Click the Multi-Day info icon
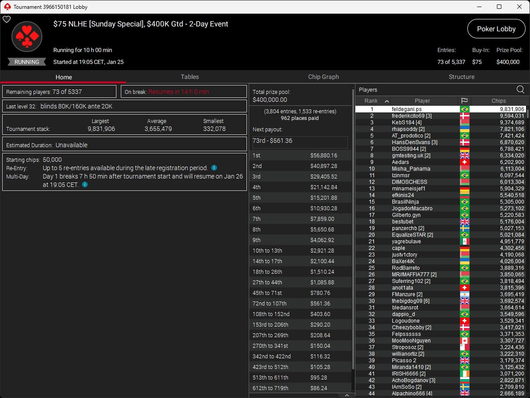Image resolution: width=530 pixels, height=398 pixels. point(84,185)
